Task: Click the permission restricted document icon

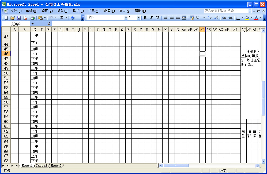Action: (25, 17)
